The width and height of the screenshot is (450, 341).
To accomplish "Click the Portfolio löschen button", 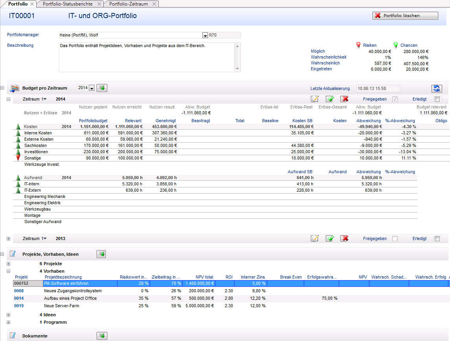I will tap(405, 16).
